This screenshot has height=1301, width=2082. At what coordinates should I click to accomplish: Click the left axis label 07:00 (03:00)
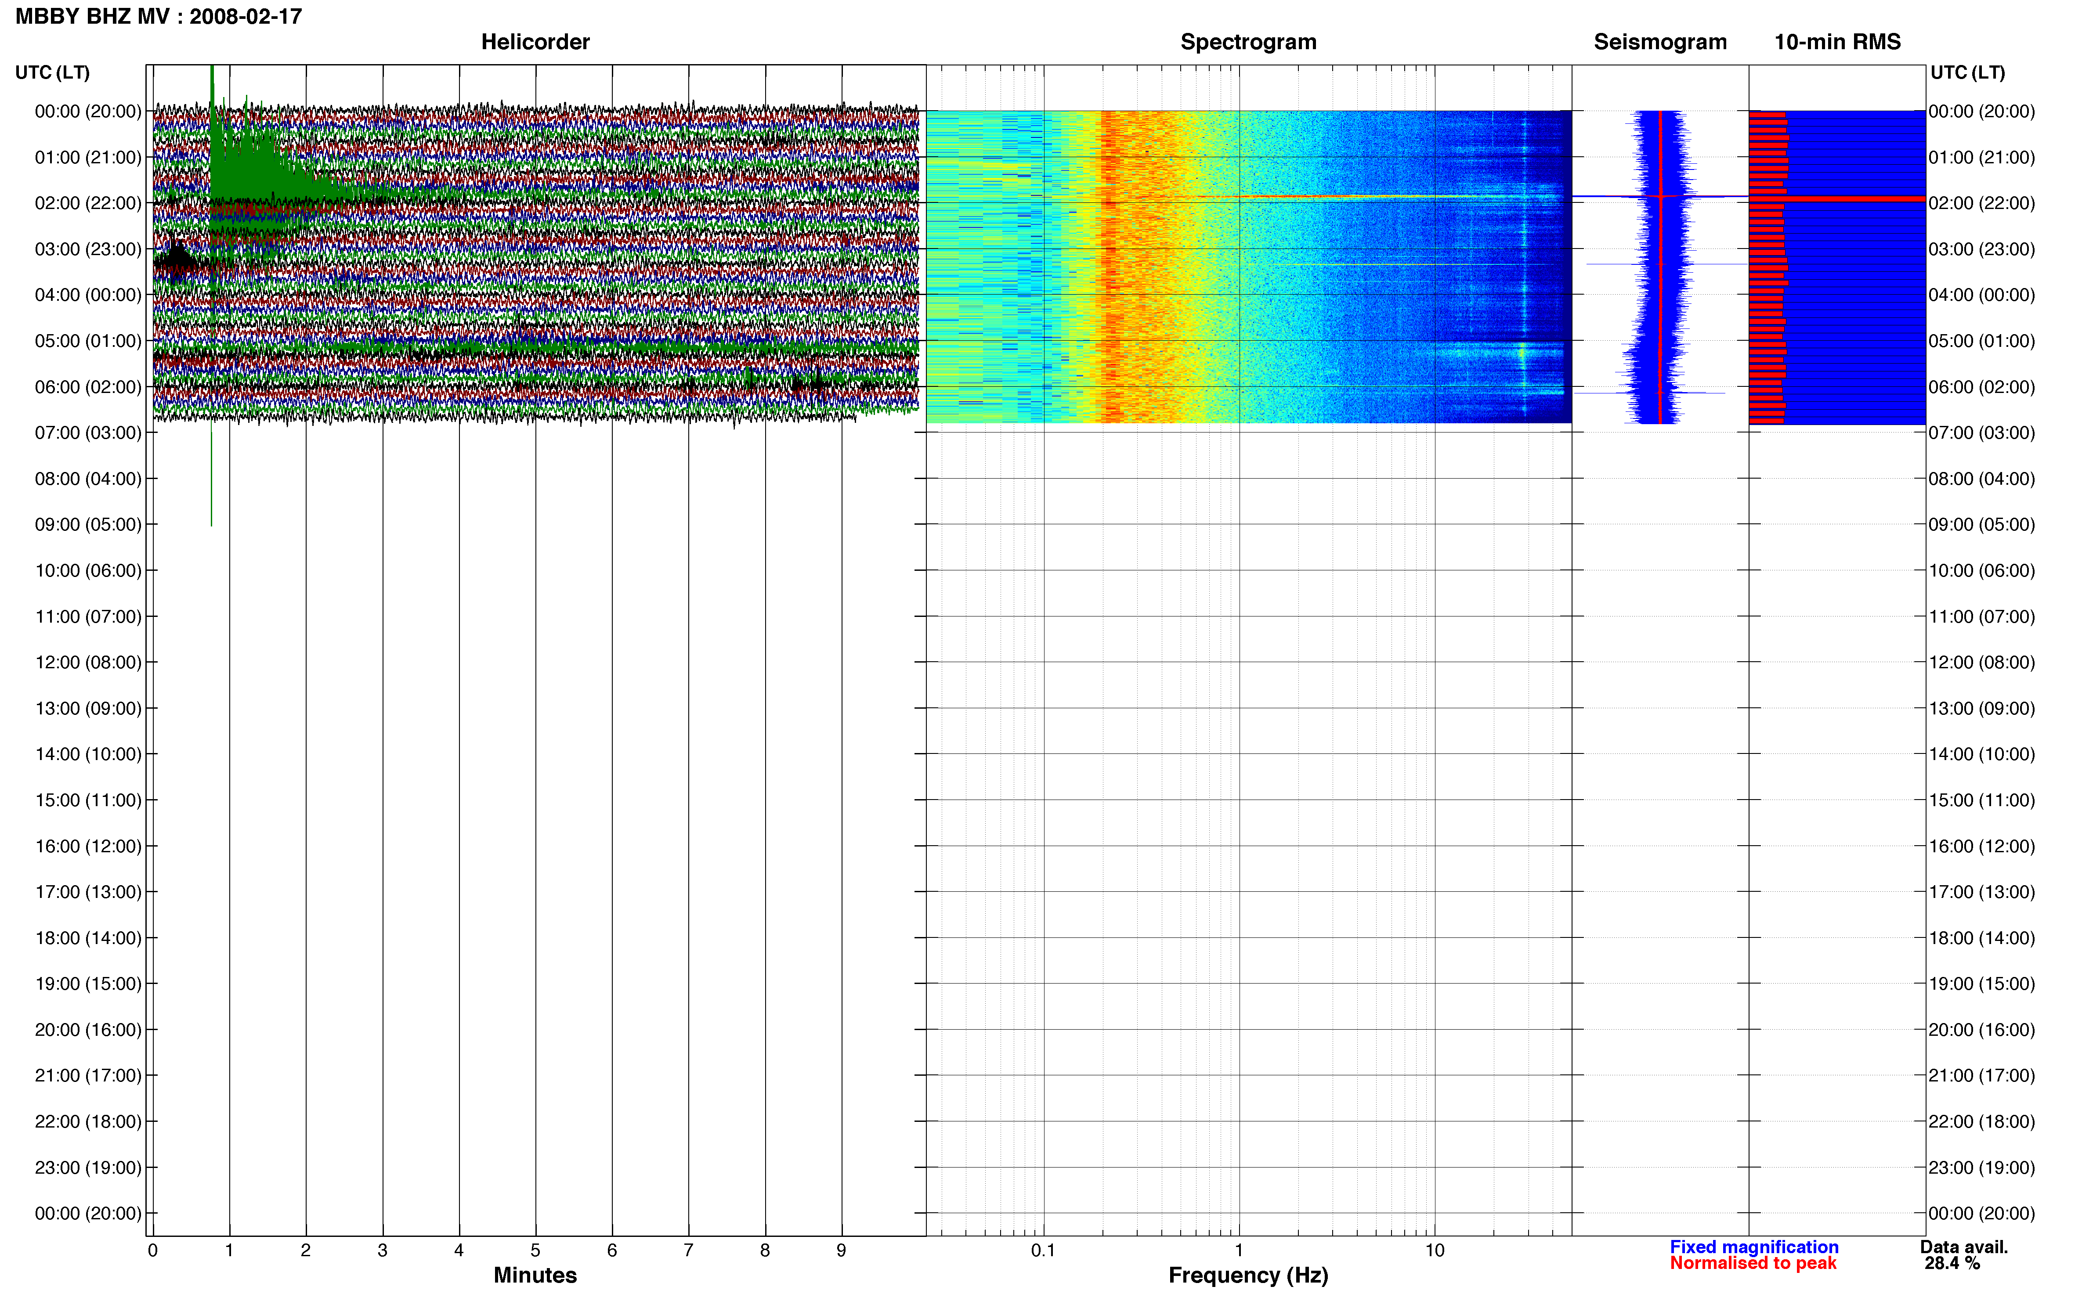coord(88,433)
